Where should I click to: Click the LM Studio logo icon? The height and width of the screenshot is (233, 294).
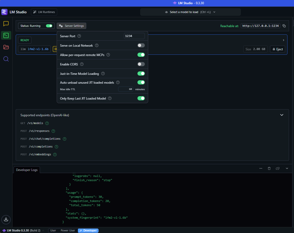point(4,12)
